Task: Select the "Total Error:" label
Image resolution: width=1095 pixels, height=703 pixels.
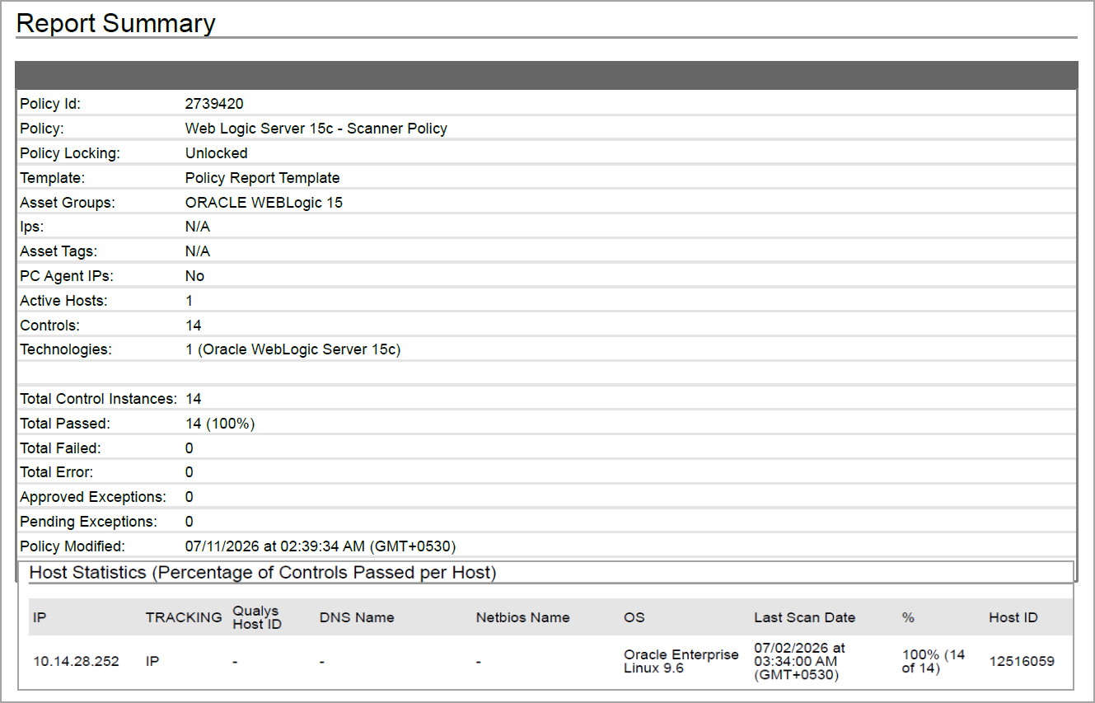Action: pyautogui.click(x=57, y=472)
